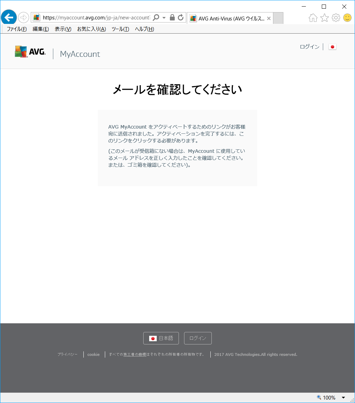The image size is (355, 403).
Task: Click the MyAccount header title
Action: tap(80, 54)
